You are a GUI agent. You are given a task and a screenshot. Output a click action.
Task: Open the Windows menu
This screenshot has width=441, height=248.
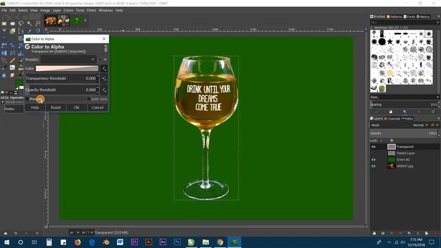pyautogui.click(x=105, y=10)
